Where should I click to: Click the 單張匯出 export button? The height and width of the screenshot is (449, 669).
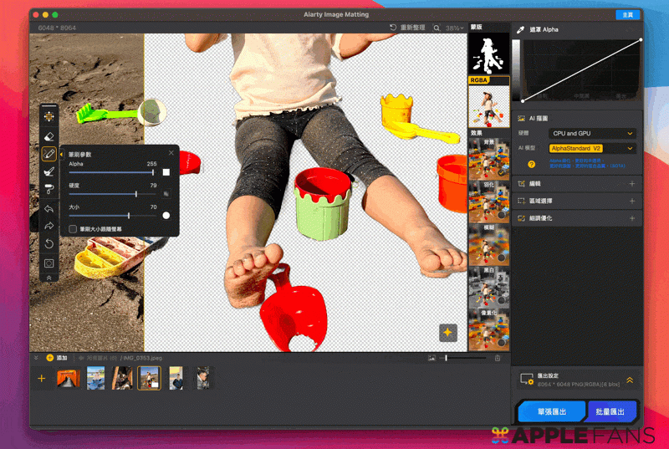[x=551, y=412]
